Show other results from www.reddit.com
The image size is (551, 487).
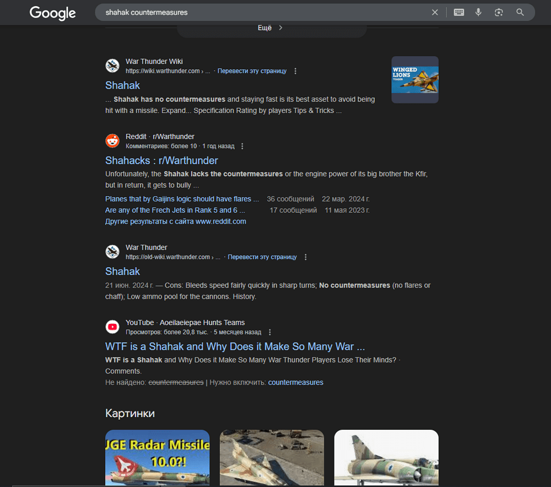[x=176, y=221]
